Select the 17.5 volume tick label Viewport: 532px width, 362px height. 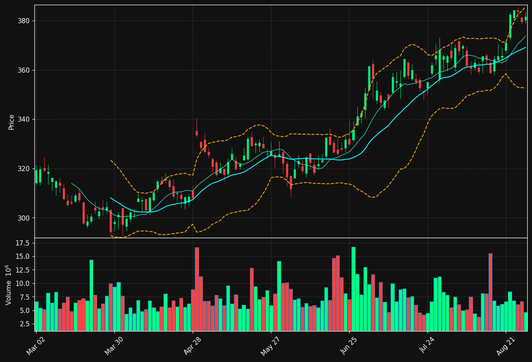(x=22, y=243)
